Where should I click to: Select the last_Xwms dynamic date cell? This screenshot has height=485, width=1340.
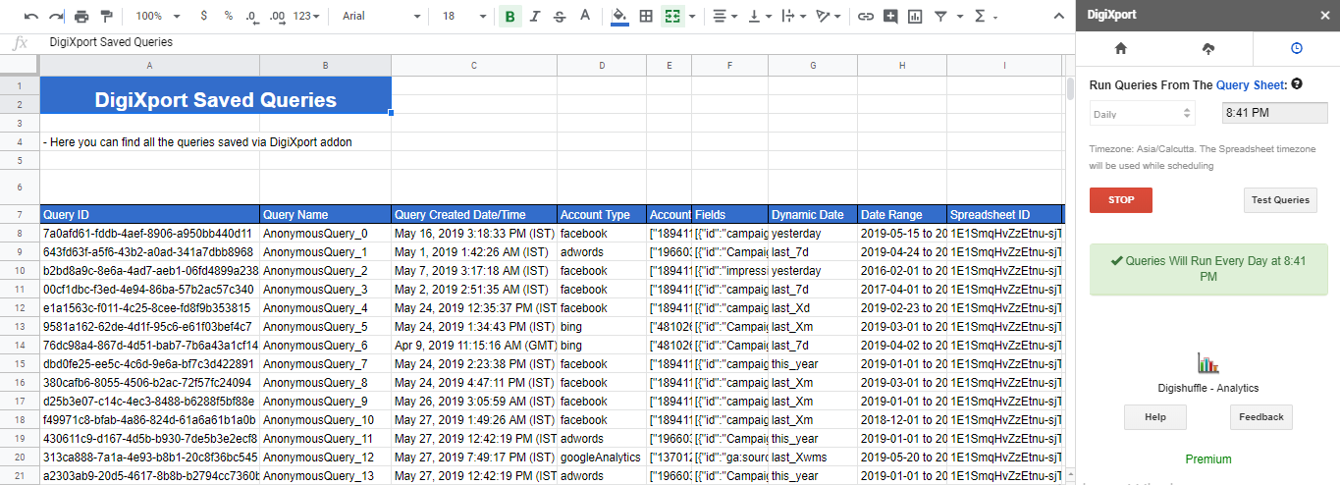tap(813, 458)
